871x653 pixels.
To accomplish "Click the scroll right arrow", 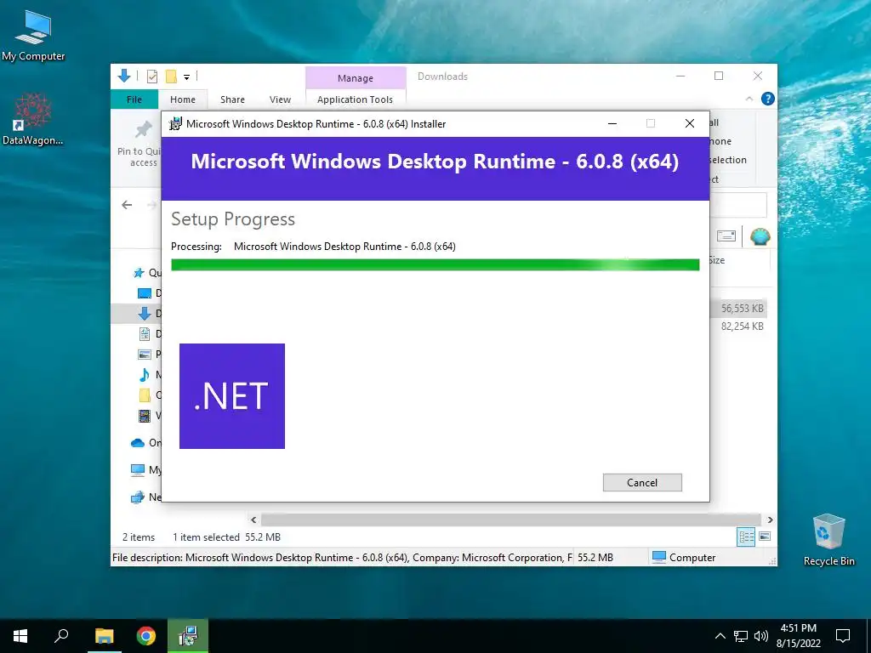I will (770, 520).
